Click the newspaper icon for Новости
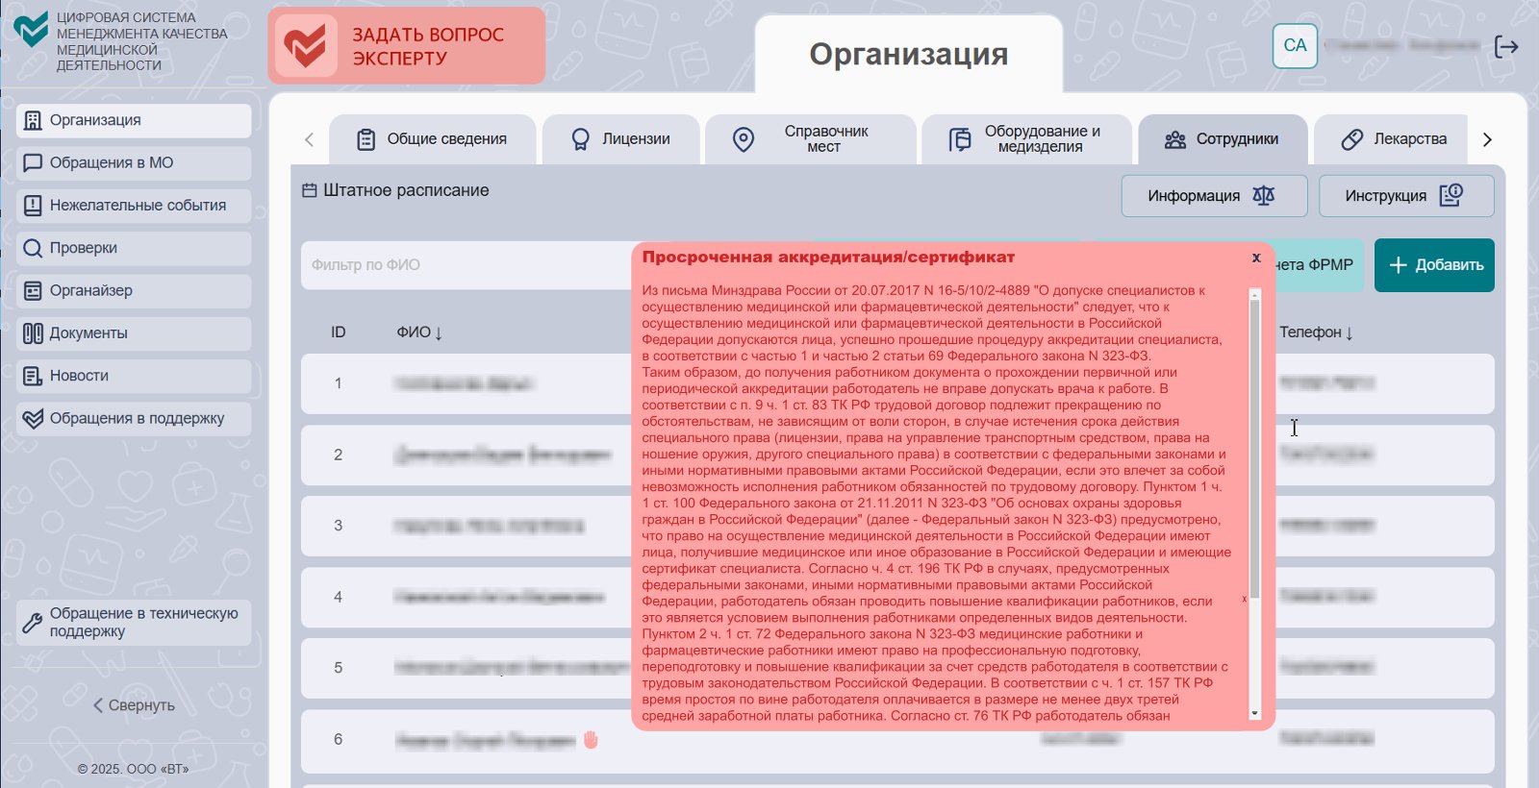 coord(33,376)
